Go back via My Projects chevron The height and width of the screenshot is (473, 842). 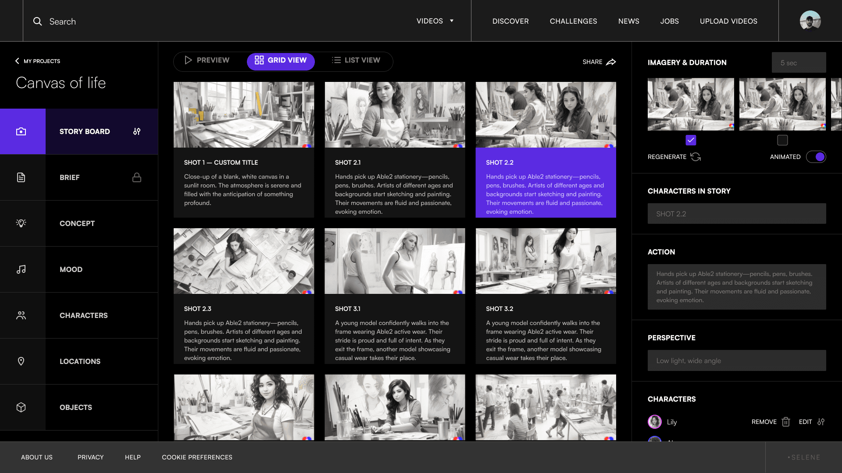point(17,61)
